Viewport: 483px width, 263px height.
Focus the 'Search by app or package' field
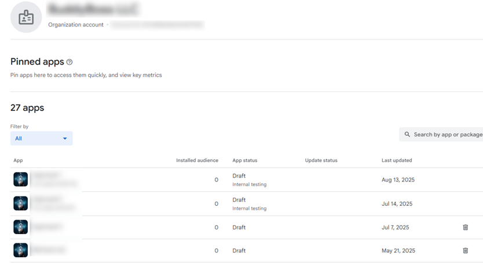[447, 135]
